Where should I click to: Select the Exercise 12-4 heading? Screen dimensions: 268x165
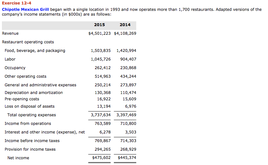[17, 3]
